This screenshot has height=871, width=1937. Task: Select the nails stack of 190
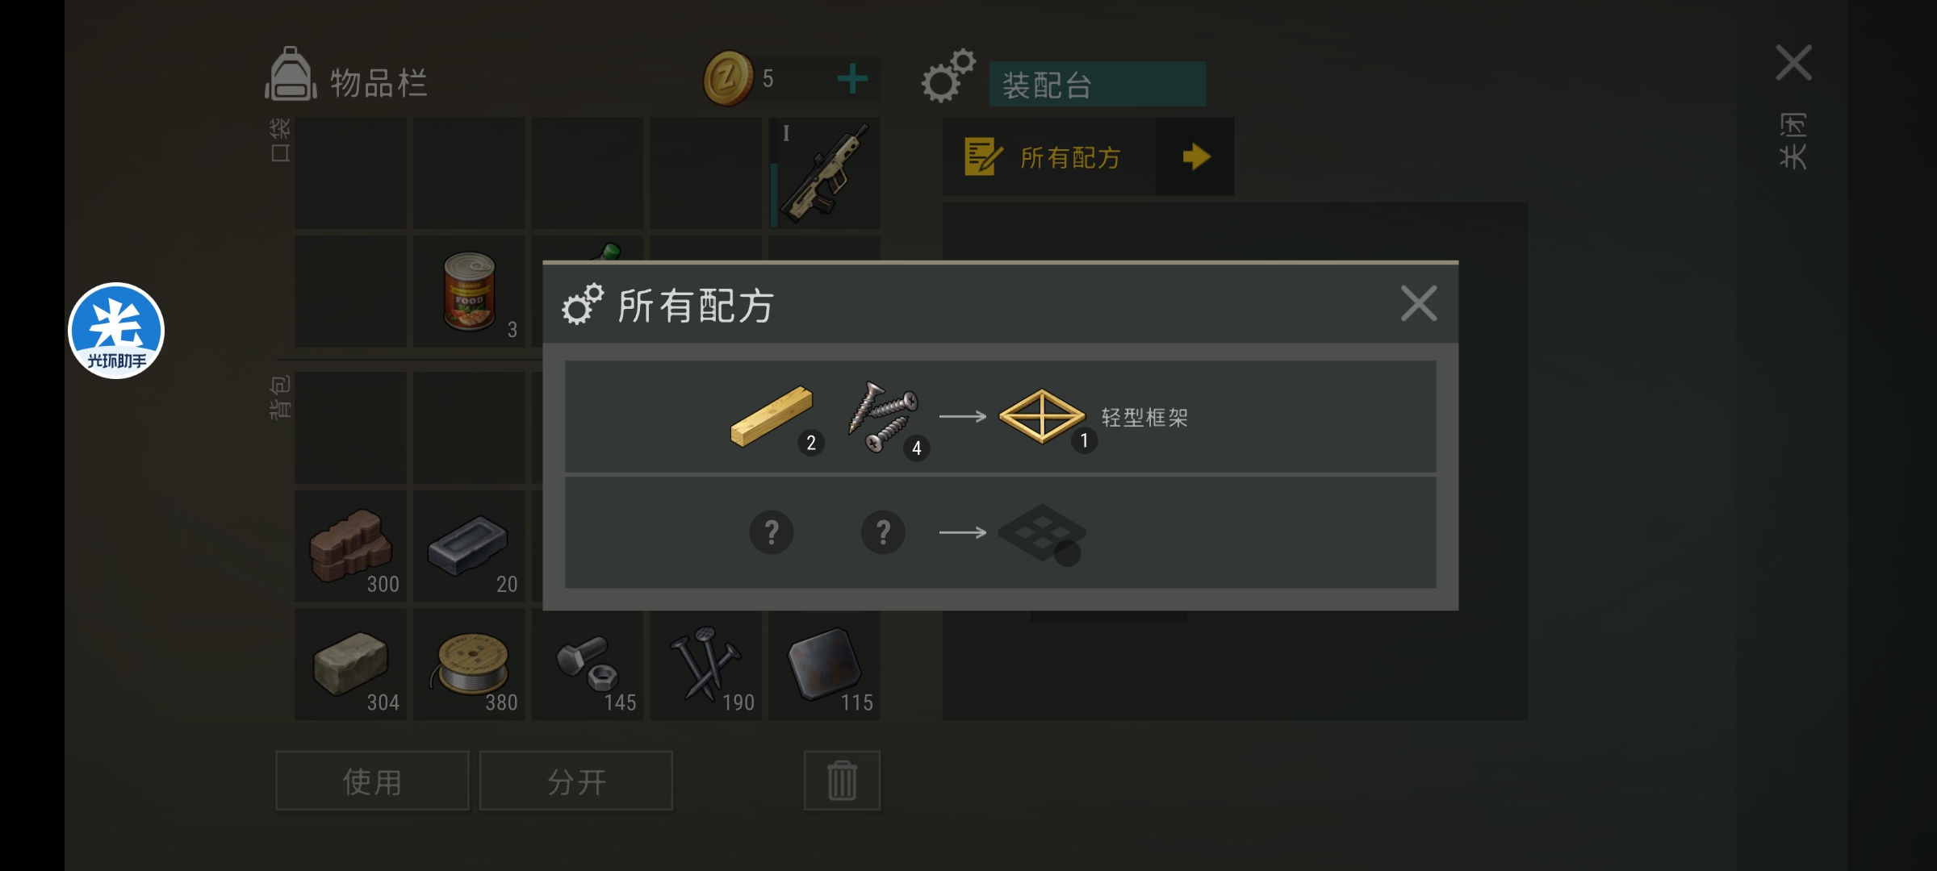(706, 665)
